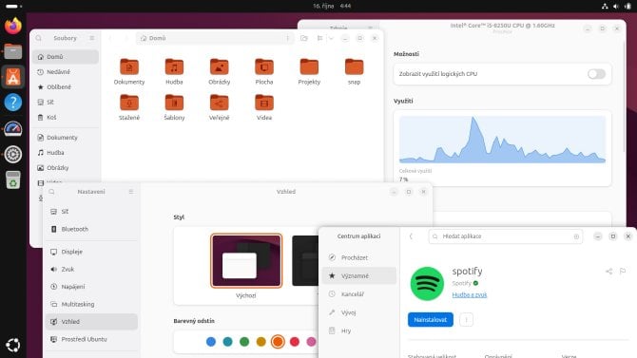Open the Projekty folder
This screenshot has width=637, height=358.
click(309, 67)
